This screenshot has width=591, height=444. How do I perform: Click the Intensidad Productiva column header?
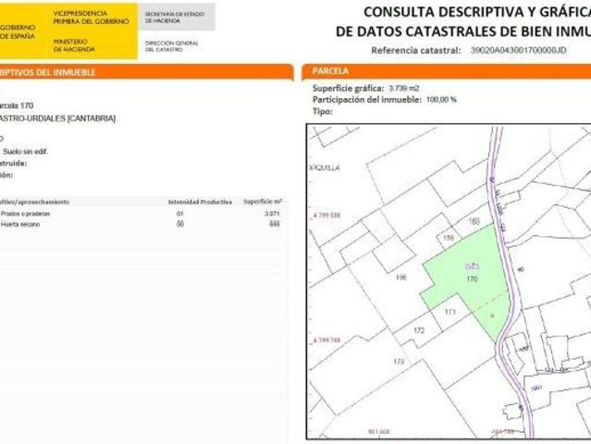click(x=199, y=201)
